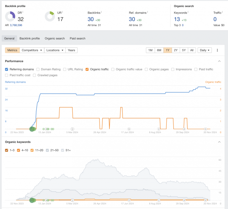The width and height of the screenshot is (228, 209).
Task: Select the 6M time range button
Action: pos(159,50)
